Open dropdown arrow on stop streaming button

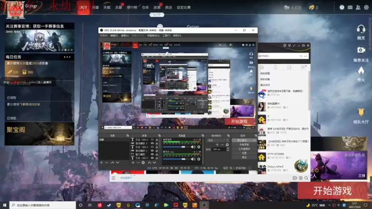(254, 140)
